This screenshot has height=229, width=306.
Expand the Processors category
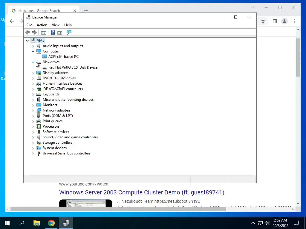tap(33, 126)
